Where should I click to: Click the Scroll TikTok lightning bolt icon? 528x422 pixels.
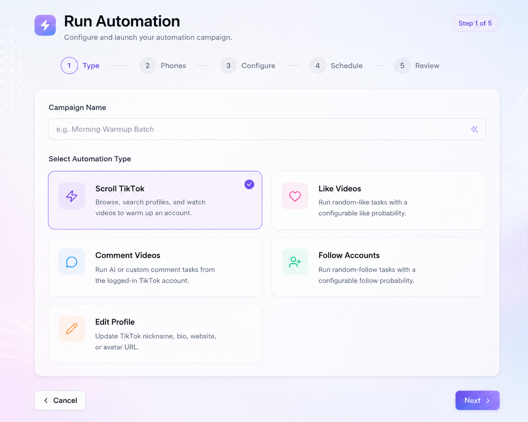[72, 196]
